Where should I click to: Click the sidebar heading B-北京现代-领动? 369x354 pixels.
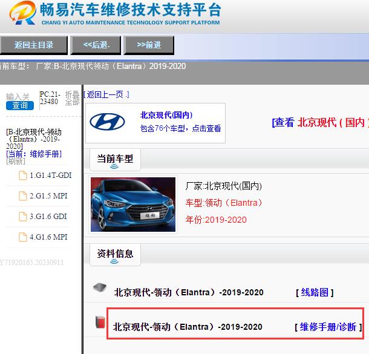click(x=34, y=139)
